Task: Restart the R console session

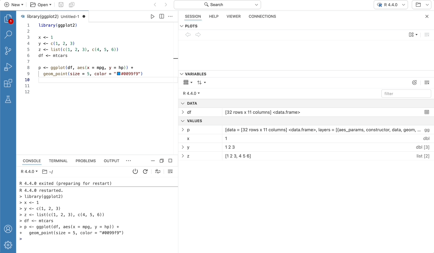Action: [x=145, y=172]
